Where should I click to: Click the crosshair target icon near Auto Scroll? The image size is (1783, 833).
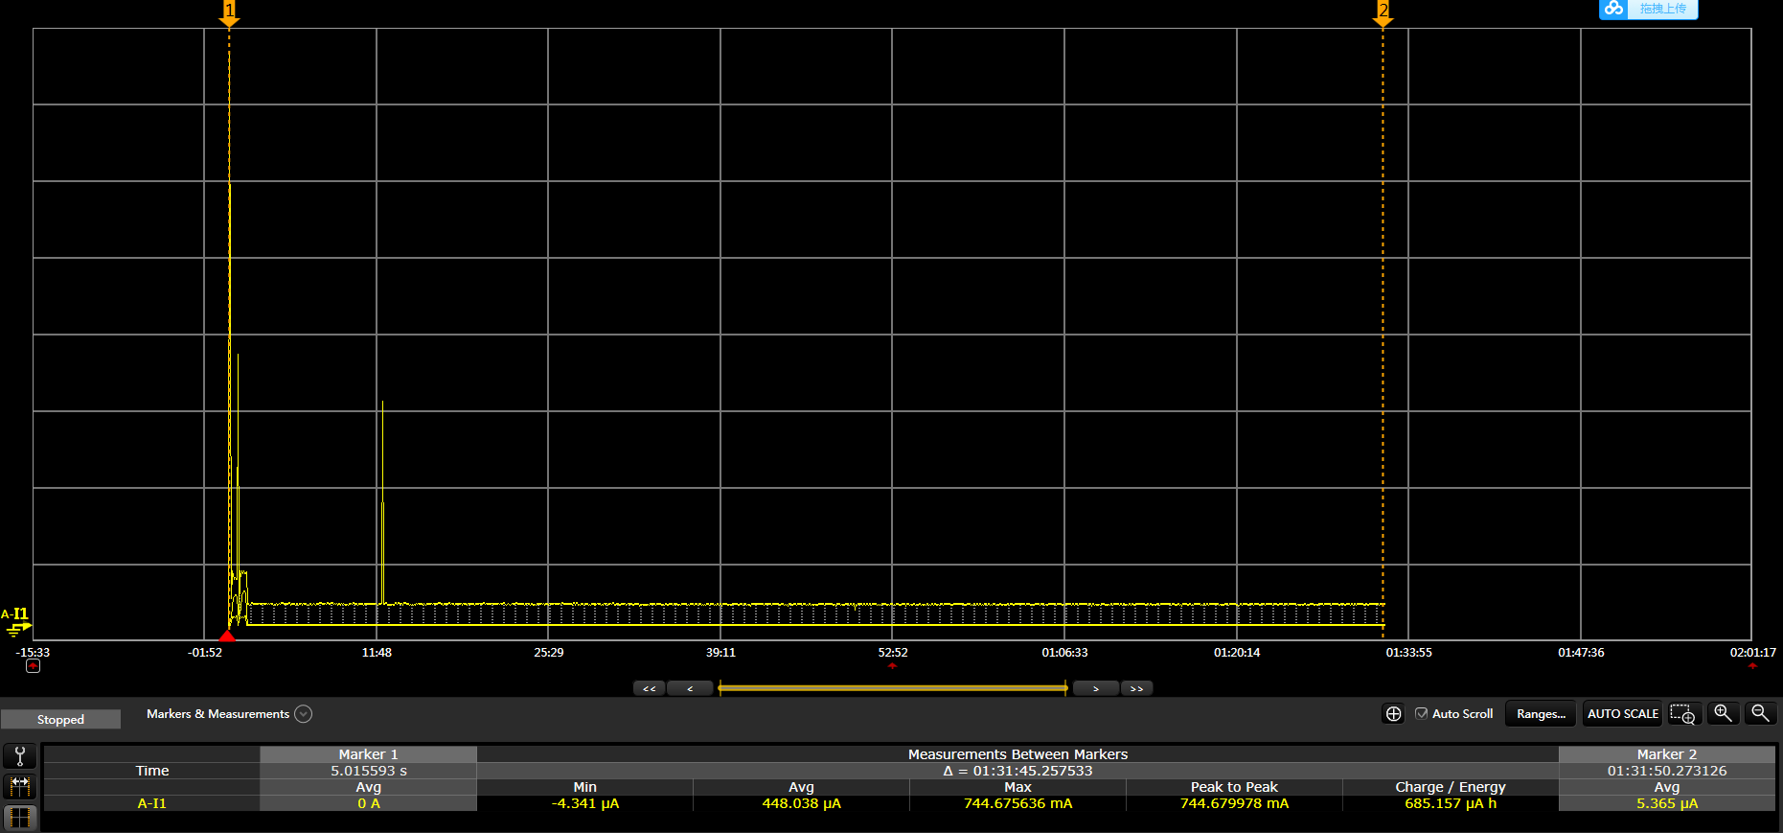(x=1393, y=714)
